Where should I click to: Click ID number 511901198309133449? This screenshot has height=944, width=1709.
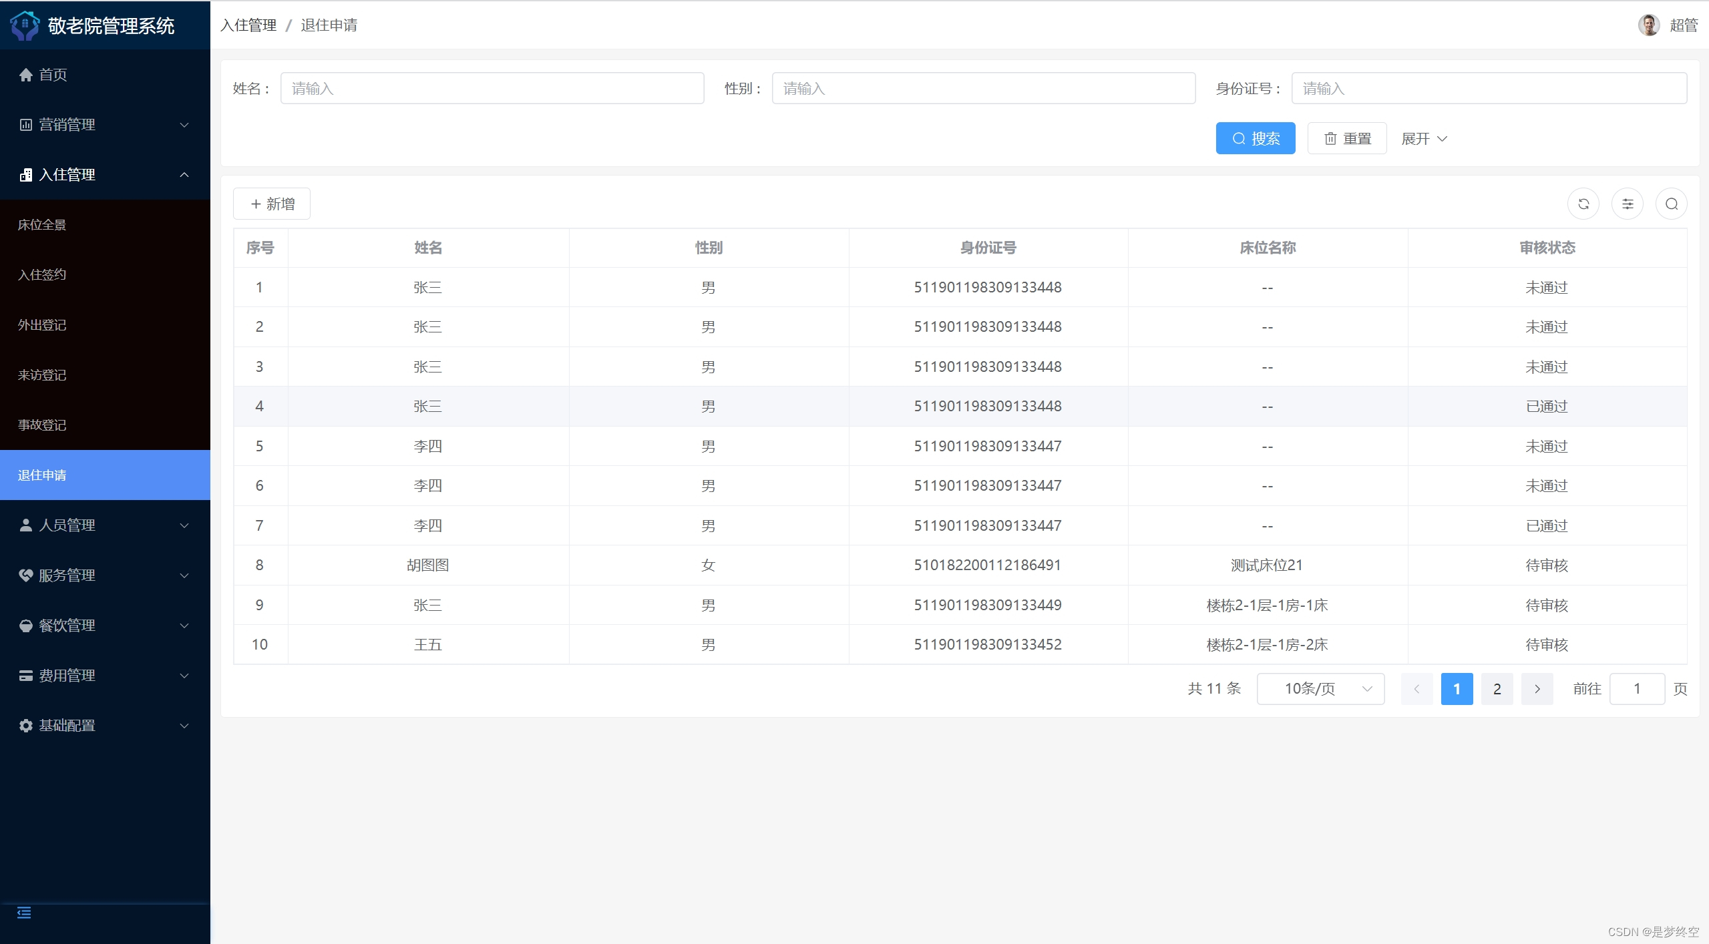988,606
